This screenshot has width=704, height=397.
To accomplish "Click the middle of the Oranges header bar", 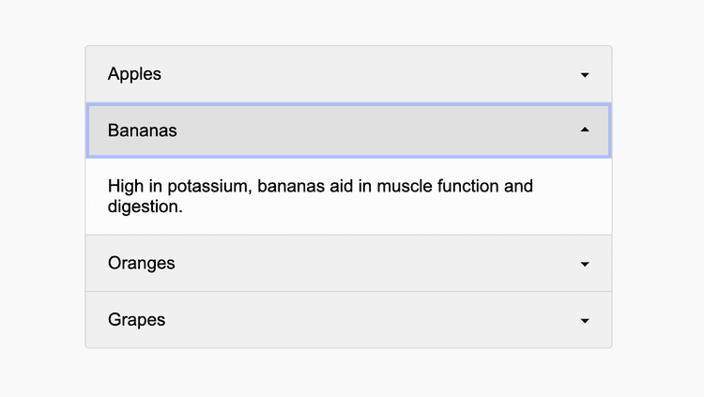I will [x=348, y=264].
